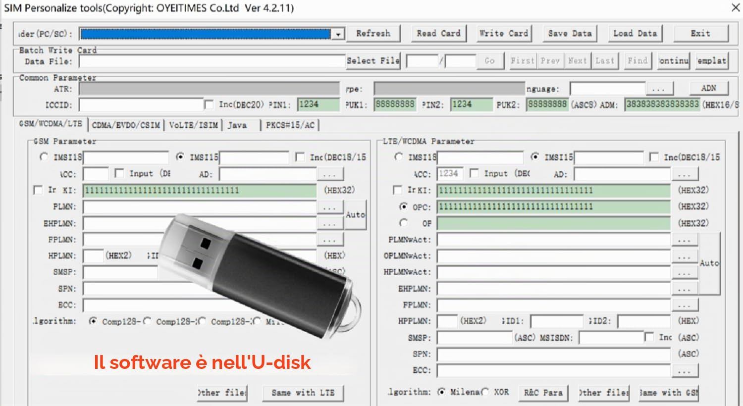Open the card reader dropdown arrow

[338, 34]
